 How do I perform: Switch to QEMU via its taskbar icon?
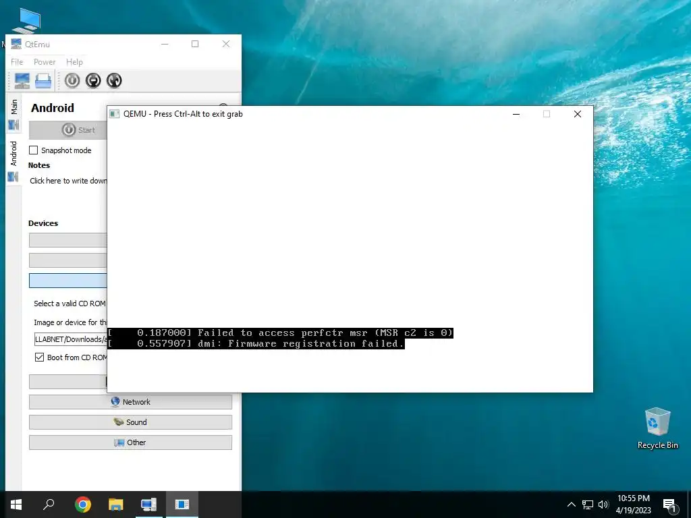tap(182, 505)
